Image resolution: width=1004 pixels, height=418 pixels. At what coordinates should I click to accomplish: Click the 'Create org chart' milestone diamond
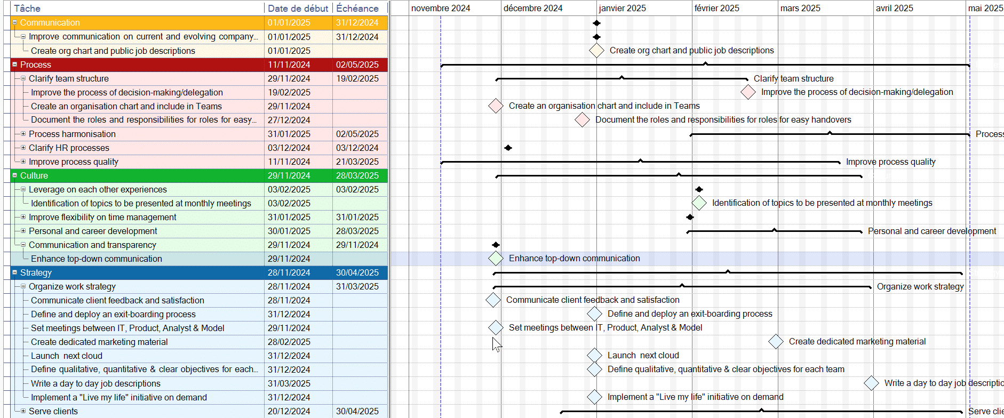tap(596, 51)
